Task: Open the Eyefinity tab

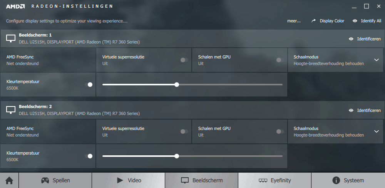Action: pyautogui.click(x=275, y=181)
